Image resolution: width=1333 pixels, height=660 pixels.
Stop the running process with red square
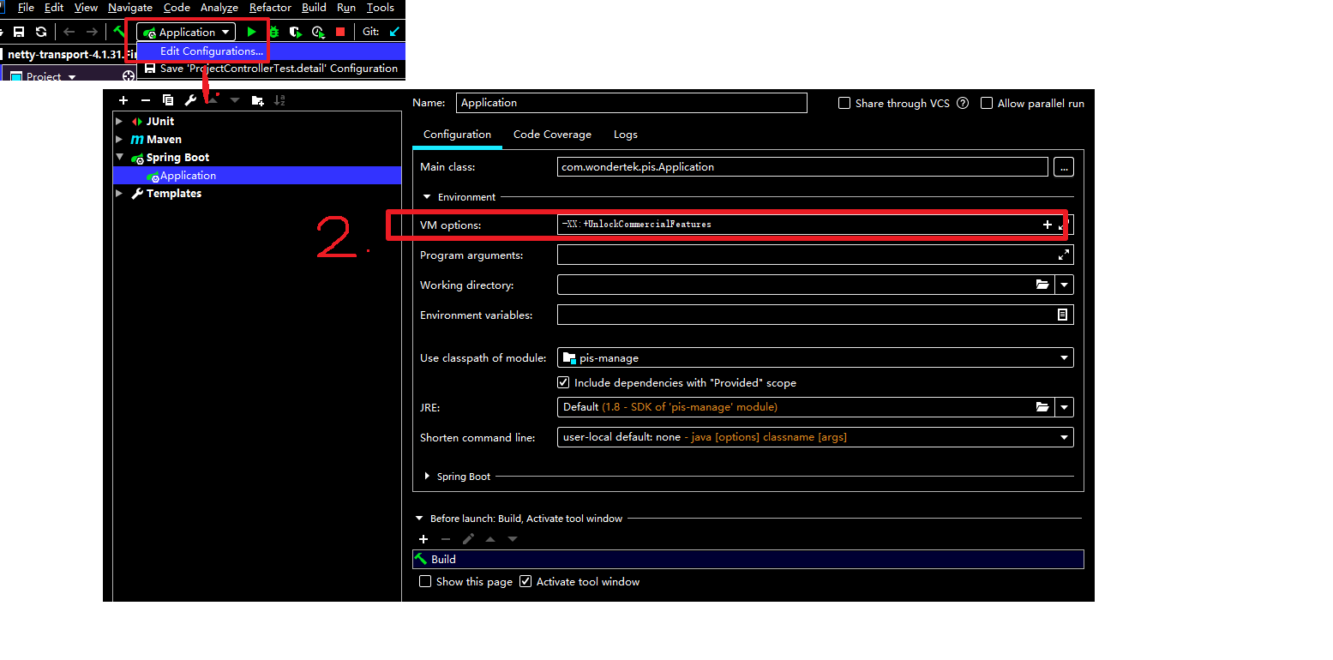click(x=339, y=32)
